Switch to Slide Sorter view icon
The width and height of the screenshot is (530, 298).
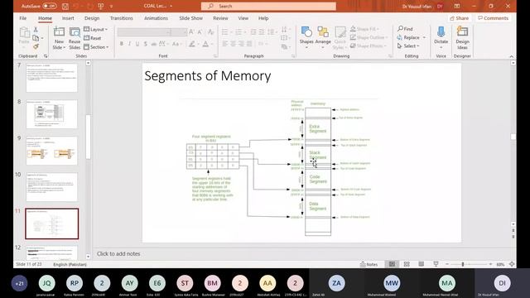point(407,264)
